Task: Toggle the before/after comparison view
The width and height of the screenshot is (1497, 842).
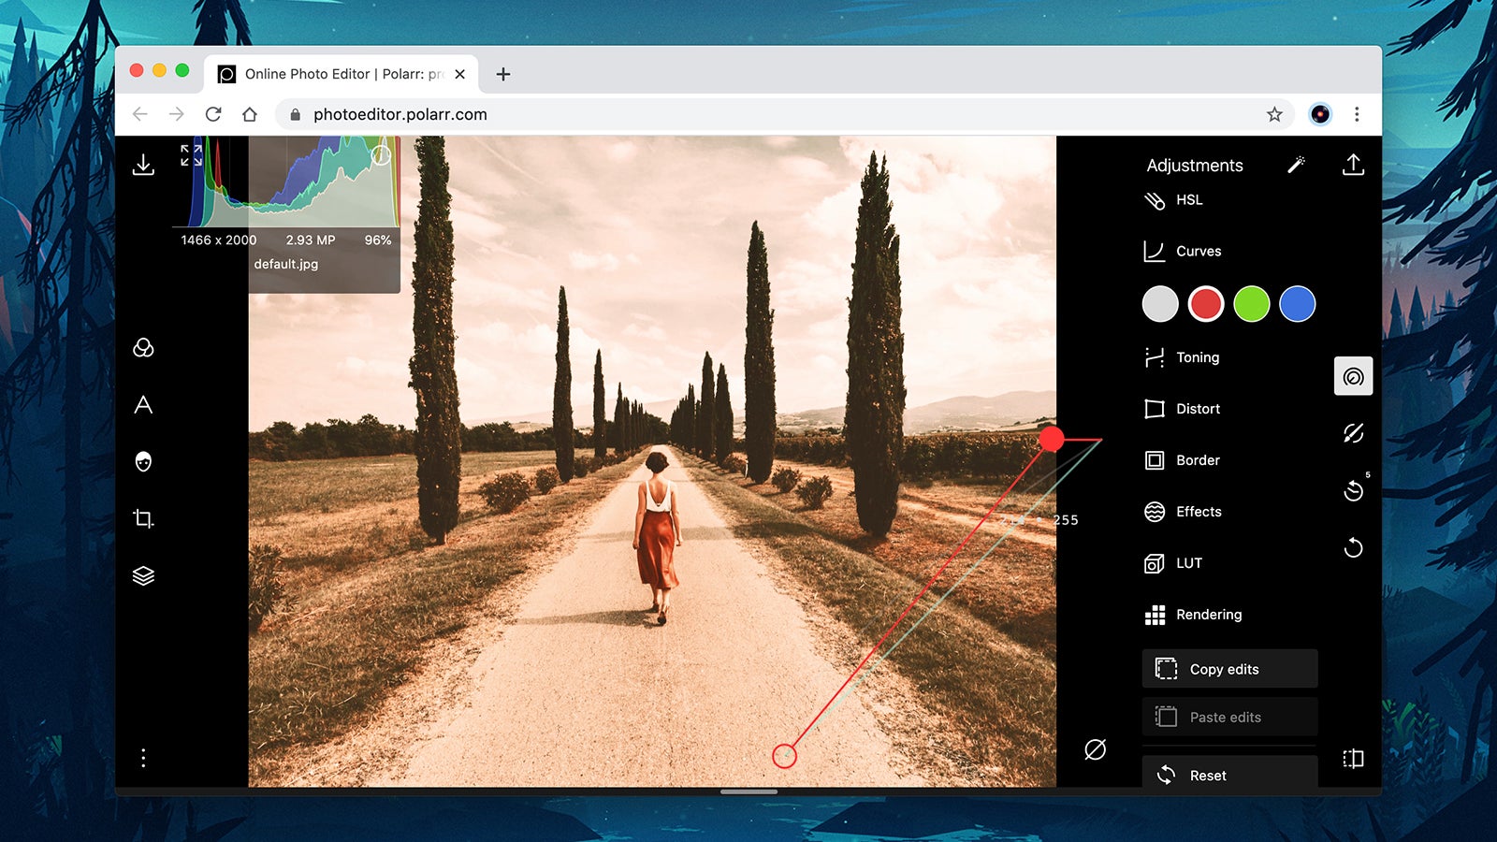Action: pos(1354,759)
